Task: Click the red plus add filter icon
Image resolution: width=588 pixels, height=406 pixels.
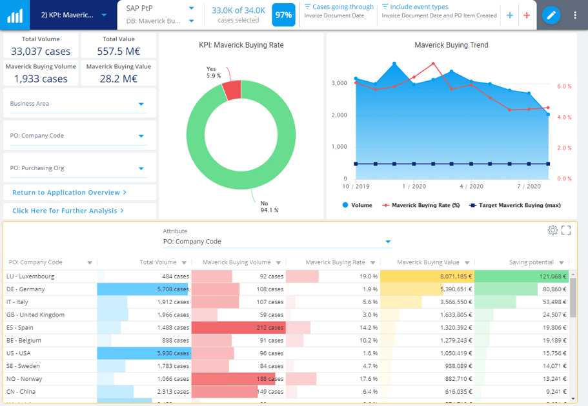Action: 527,15
